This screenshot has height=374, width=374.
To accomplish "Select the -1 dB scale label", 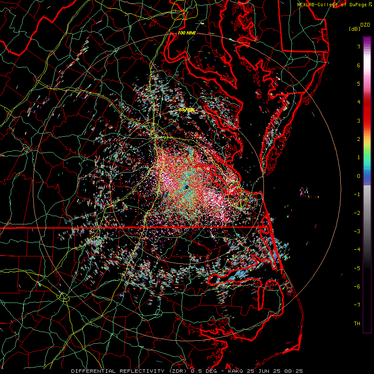I will pos(357,194).
